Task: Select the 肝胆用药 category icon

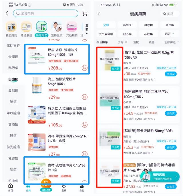Action: [11, 29]
